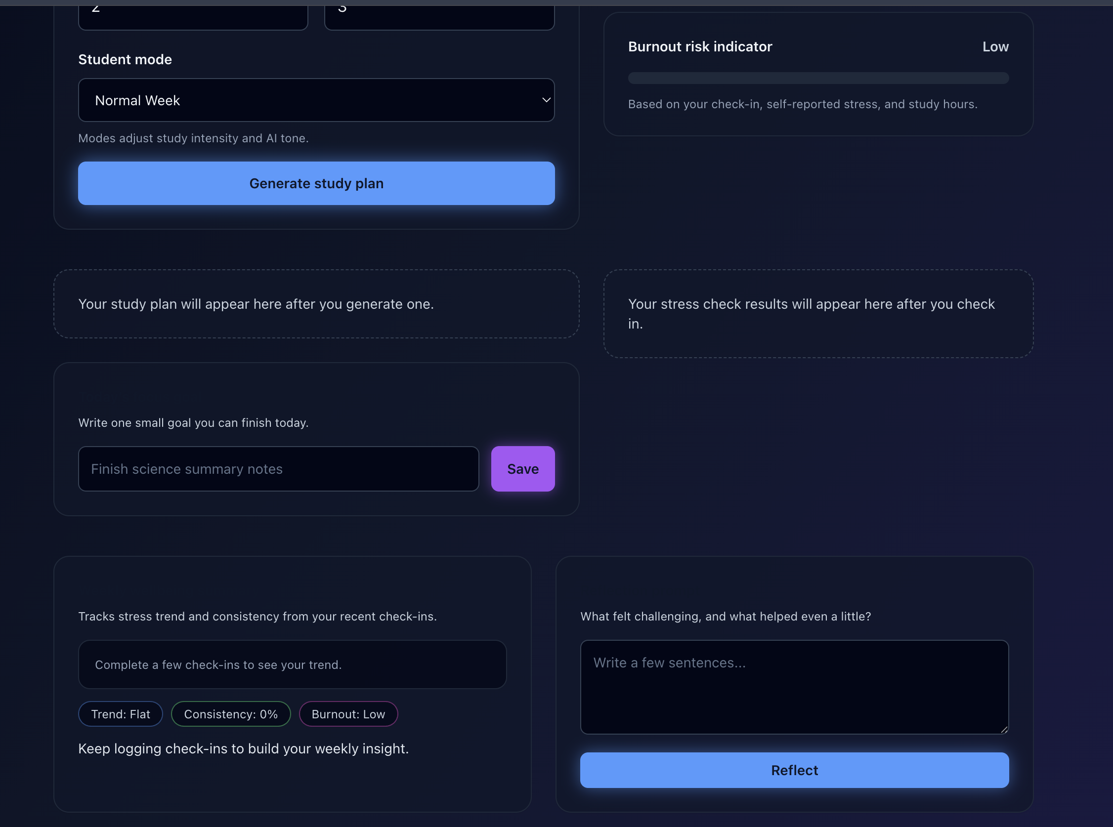
Task: Click 'Complete a few check-ins' trend box
Action: pos(293,664)
